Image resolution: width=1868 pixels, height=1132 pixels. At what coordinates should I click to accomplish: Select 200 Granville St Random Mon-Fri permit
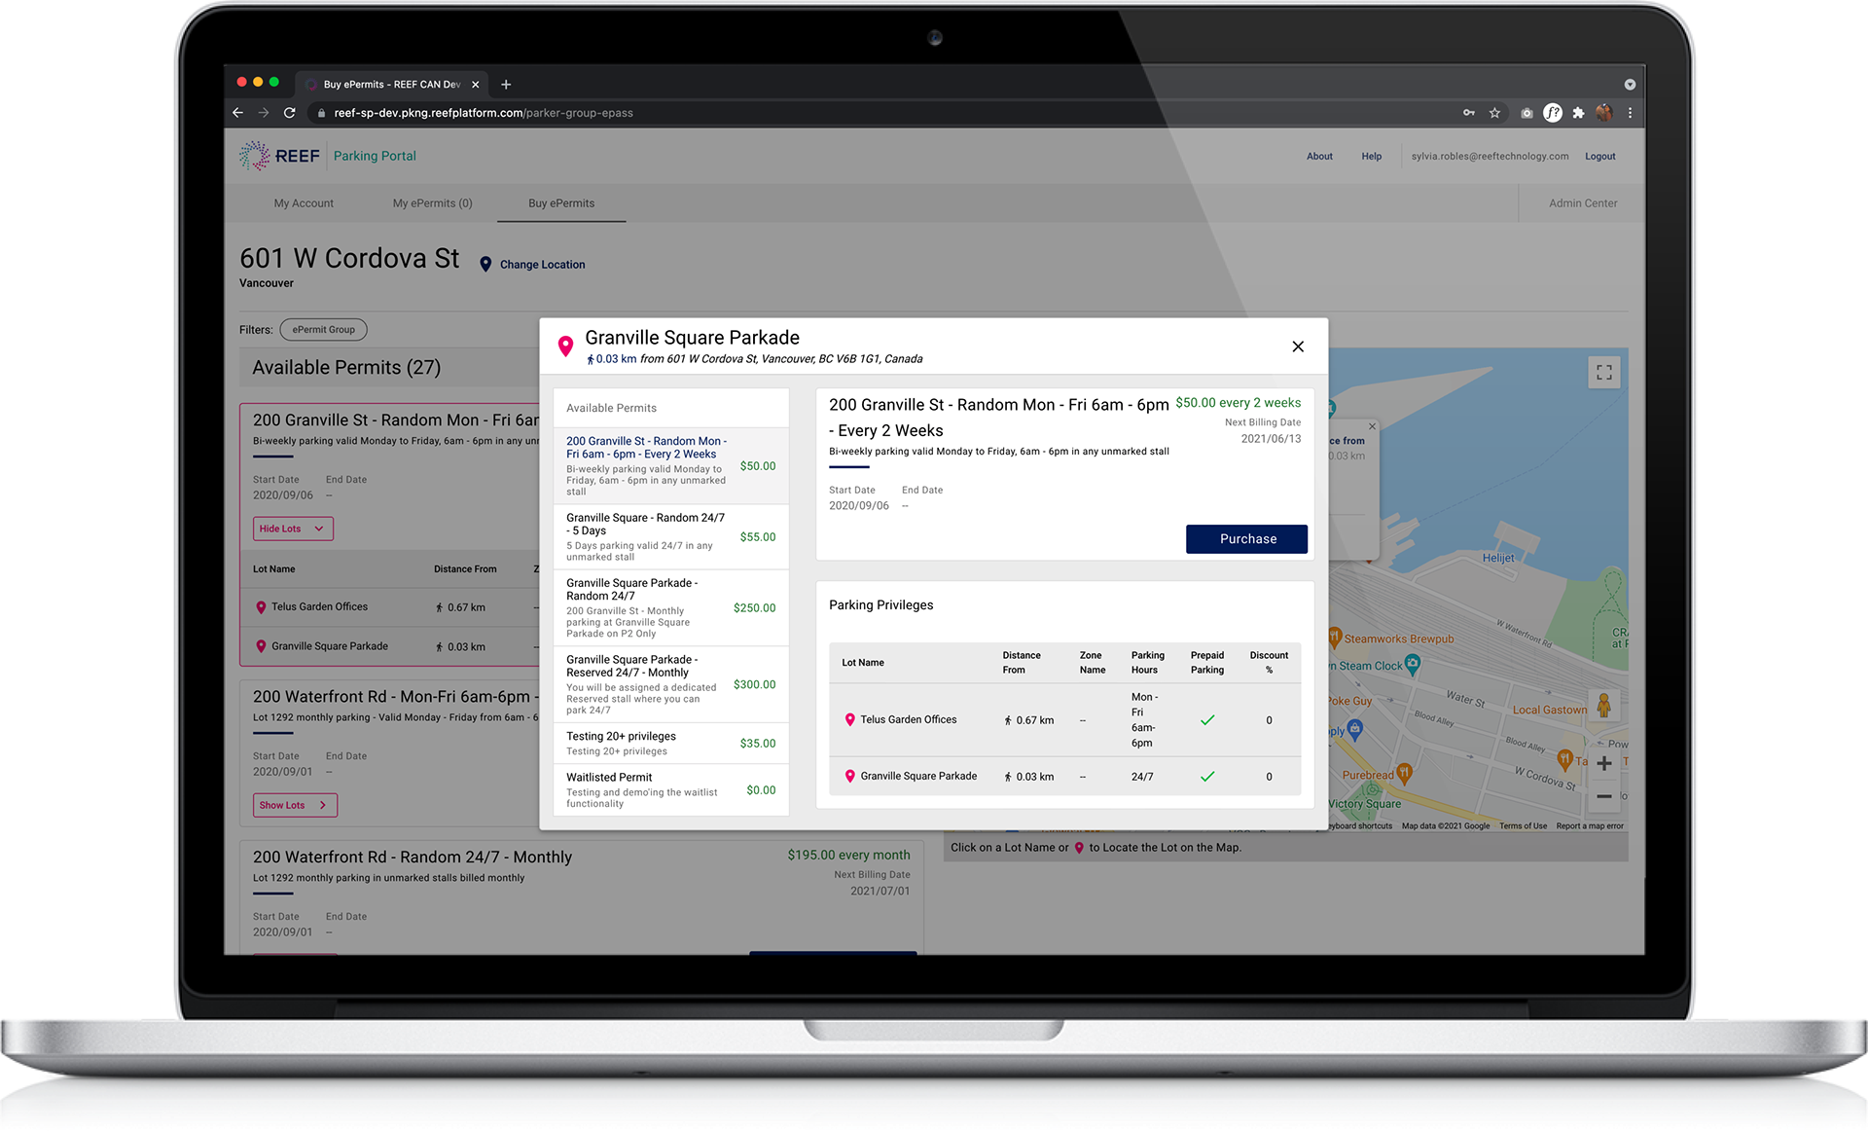(x=670, y=465)
